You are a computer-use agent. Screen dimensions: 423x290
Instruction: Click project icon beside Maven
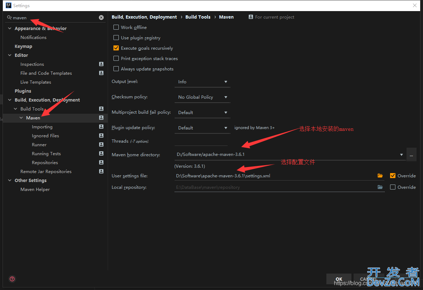(101, 118)
